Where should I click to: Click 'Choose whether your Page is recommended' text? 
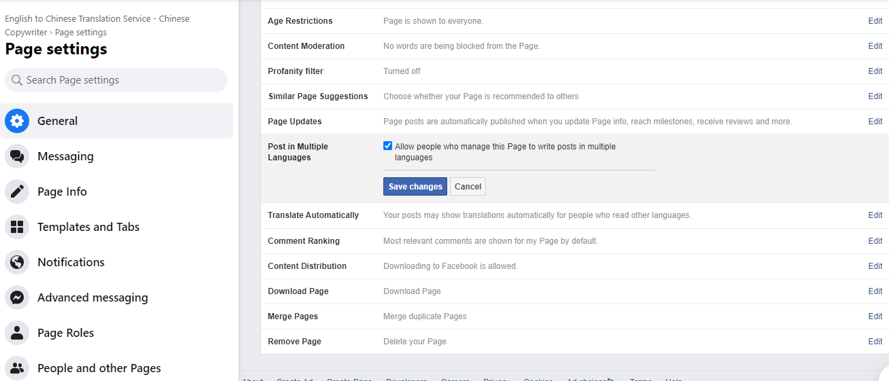tap(481, 96)
